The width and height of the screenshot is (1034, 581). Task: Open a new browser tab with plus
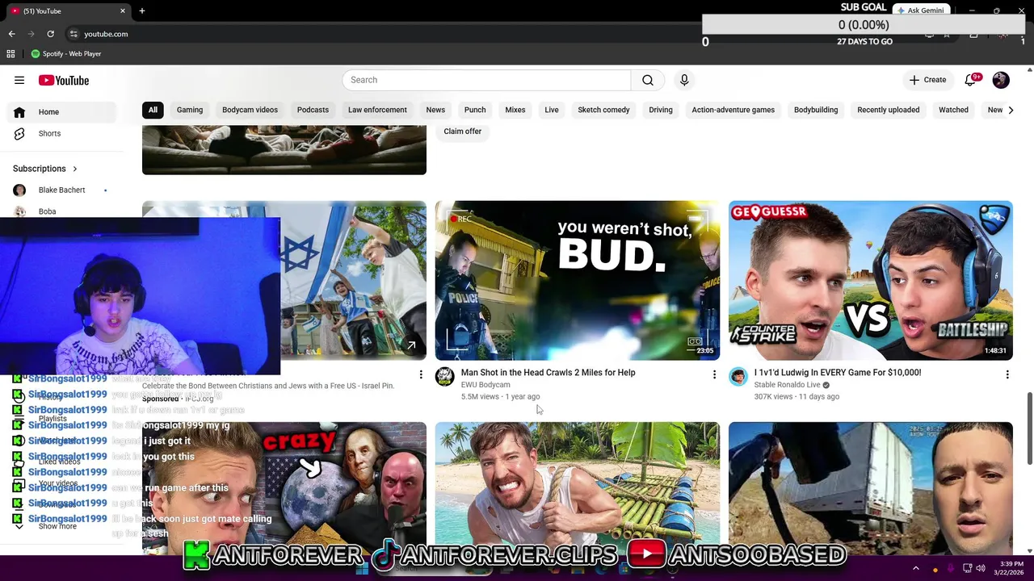point(142,11)
